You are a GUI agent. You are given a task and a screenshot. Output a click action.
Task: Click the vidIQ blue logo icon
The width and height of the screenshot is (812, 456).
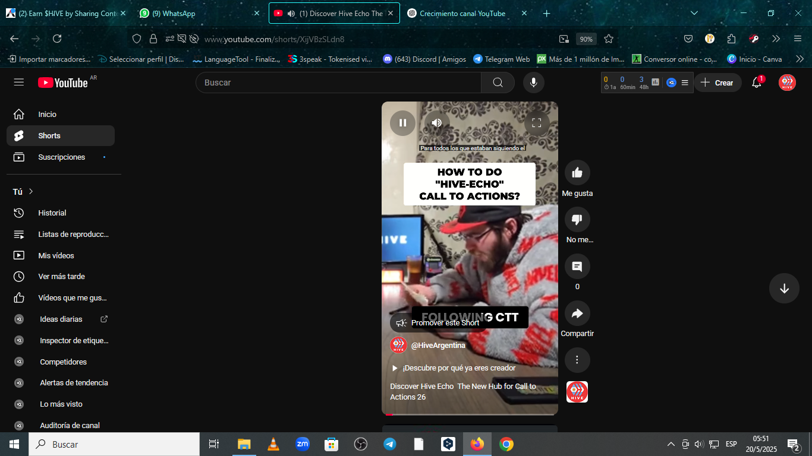pos(671,83)
